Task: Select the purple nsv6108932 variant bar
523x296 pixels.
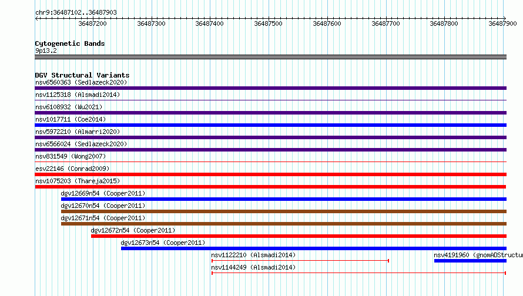Action: (x=270, y=113)
